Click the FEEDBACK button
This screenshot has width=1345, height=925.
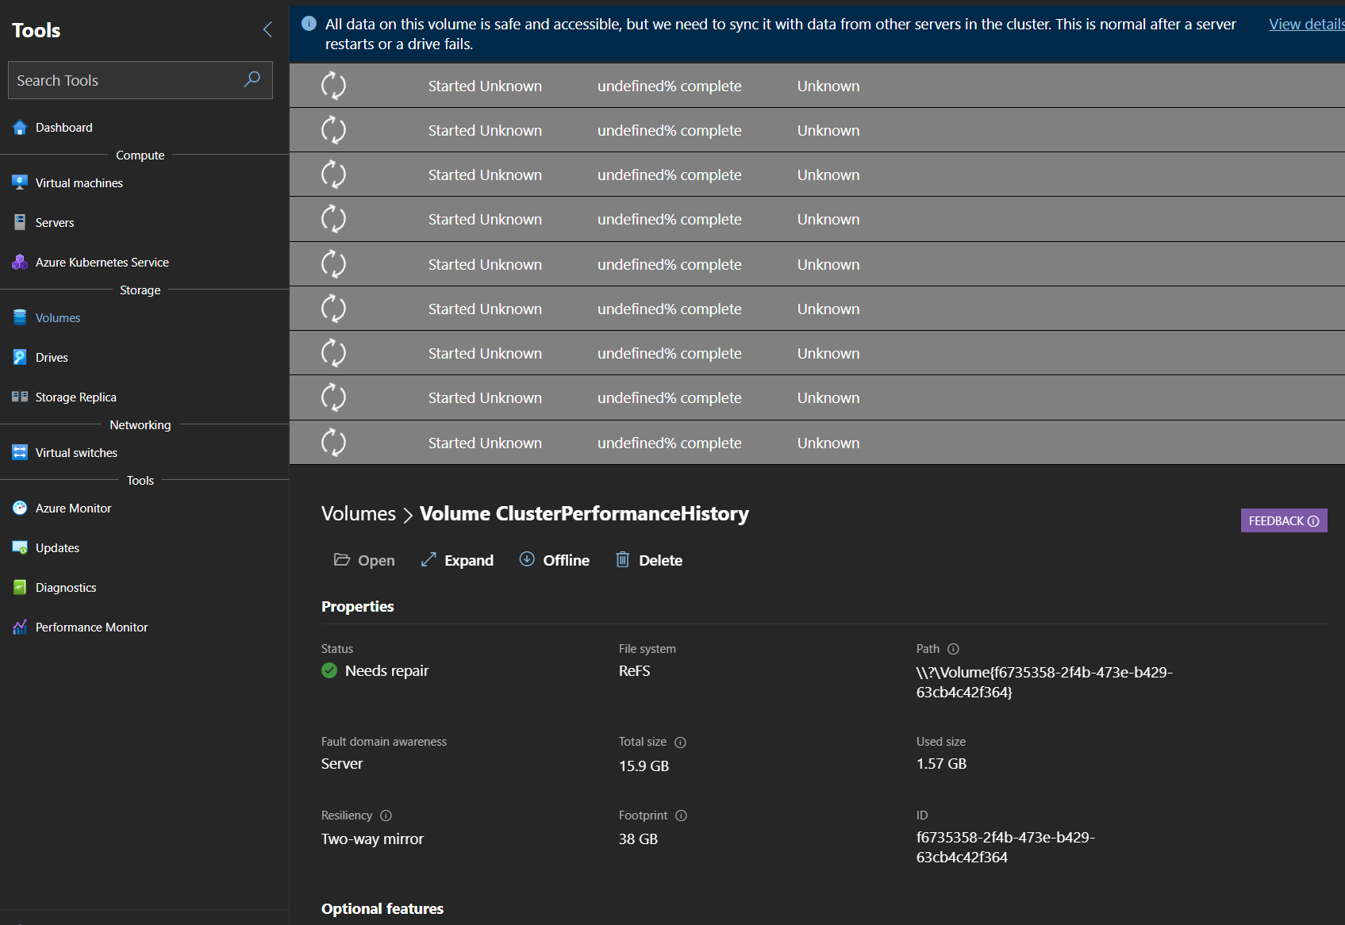1283,520
